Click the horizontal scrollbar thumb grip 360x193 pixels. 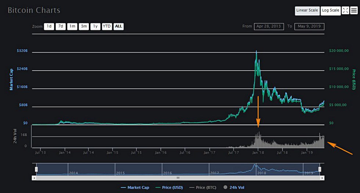pos(178,178)
